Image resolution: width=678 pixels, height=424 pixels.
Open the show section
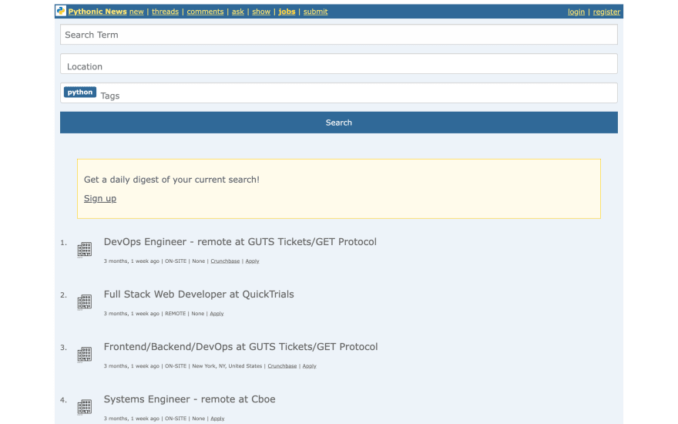pyautogui.click(x=261, y=12)
